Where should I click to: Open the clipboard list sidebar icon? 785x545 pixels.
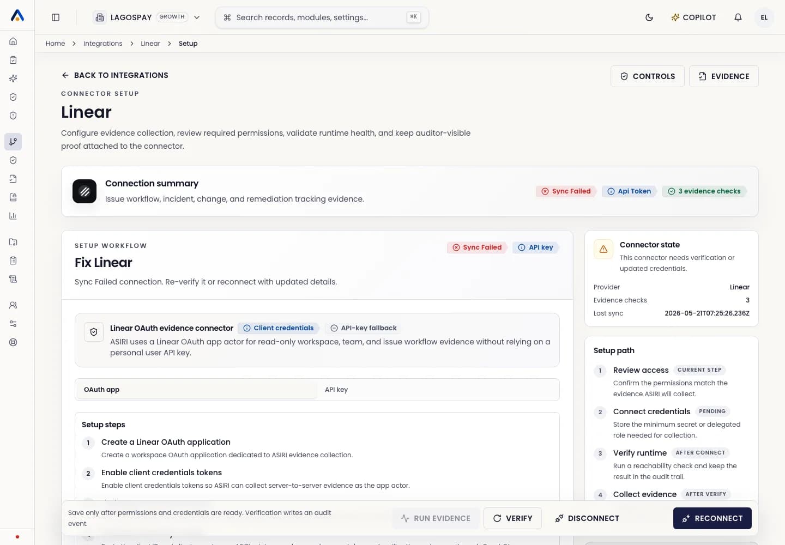13,261
